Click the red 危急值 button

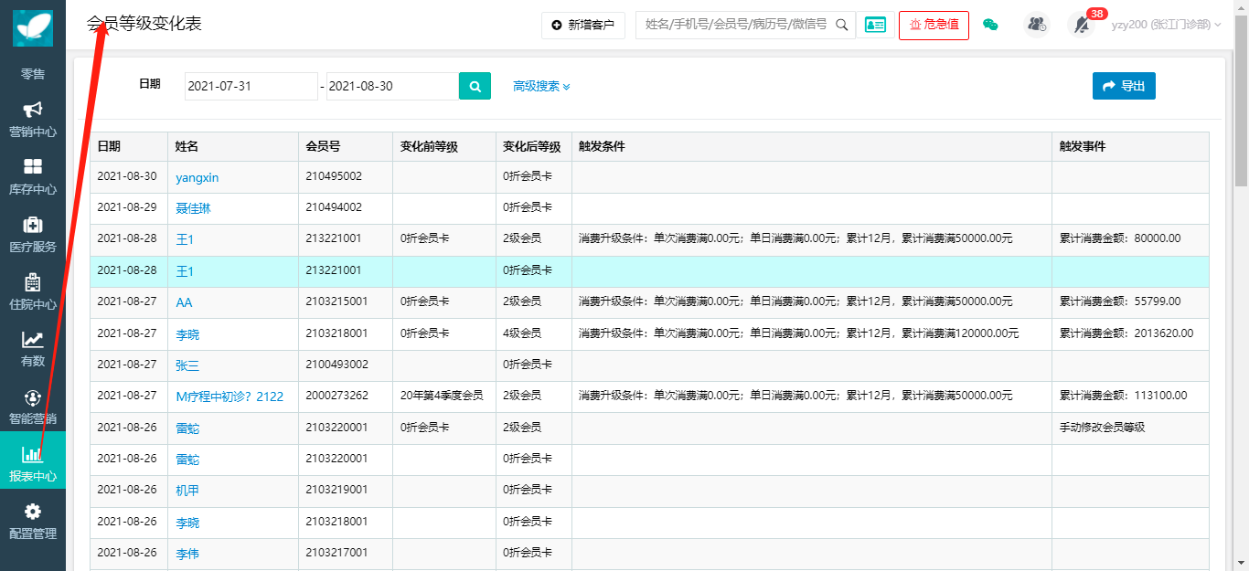934,25
